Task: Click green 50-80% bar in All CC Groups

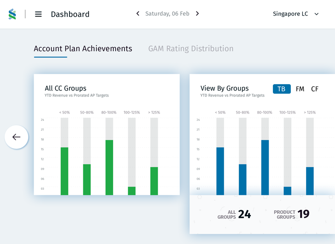Action: coord(87,179)
